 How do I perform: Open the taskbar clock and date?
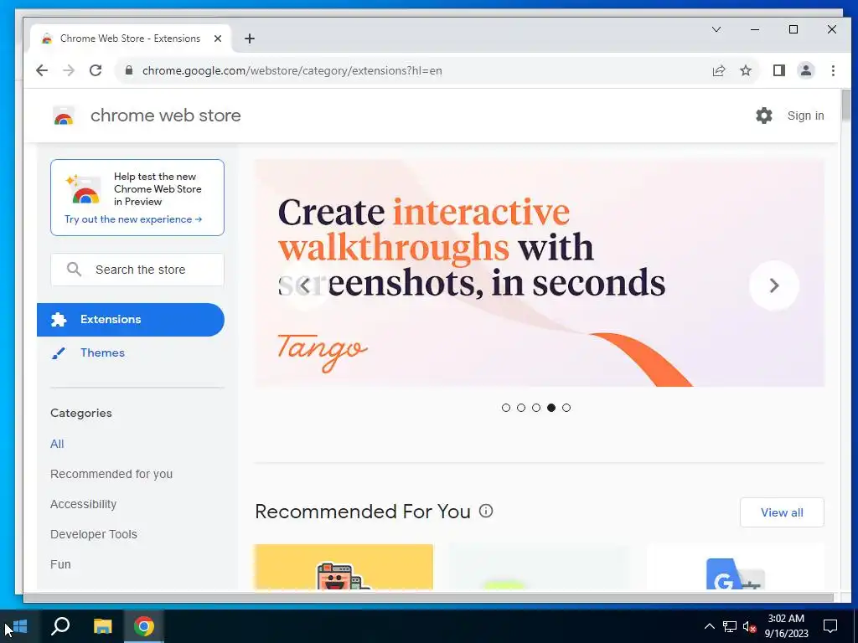(x=786, y=626)
